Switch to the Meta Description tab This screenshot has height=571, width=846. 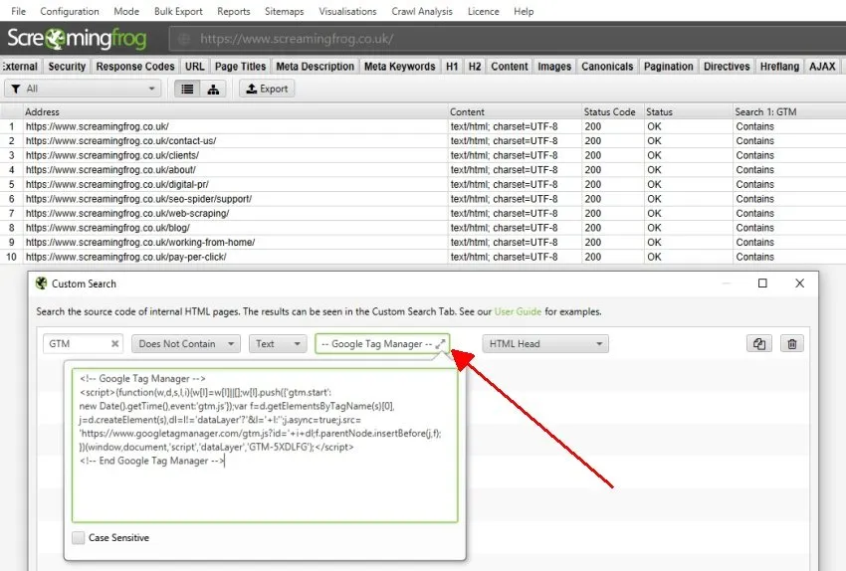tap(316, 67)
